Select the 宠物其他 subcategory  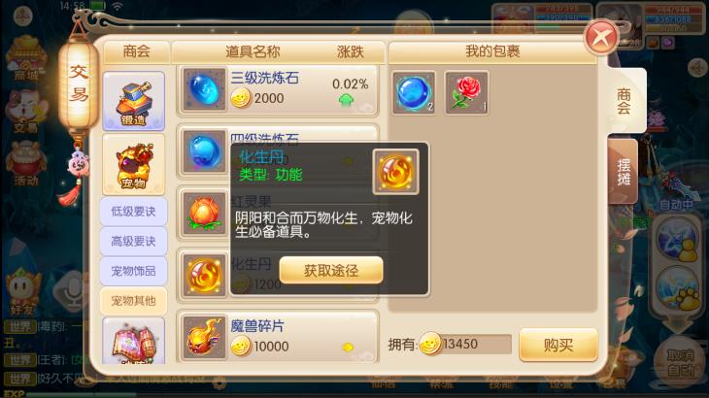pos(134,300)
